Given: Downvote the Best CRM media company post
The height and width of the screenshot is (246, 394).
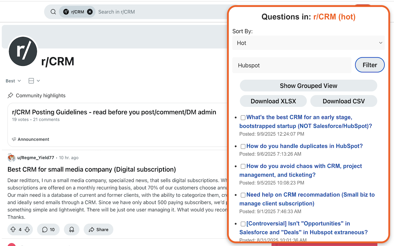Looking at the screenshot, I should point(27,229).
